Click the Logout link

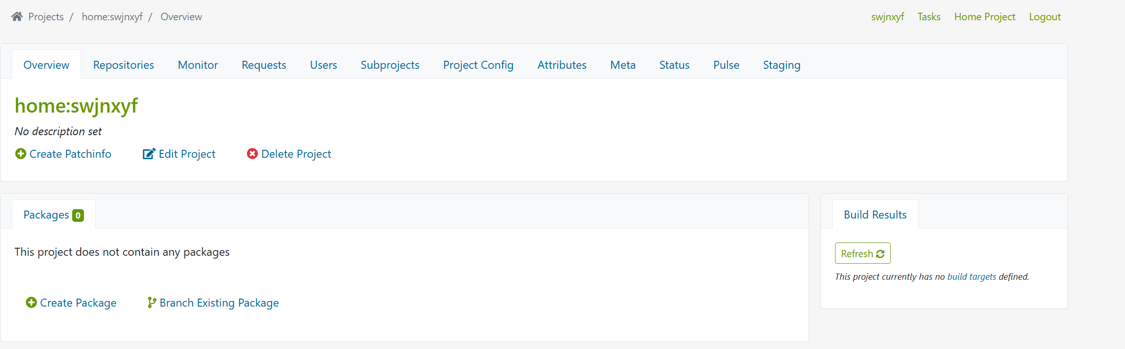click(x=1044, y=17)
